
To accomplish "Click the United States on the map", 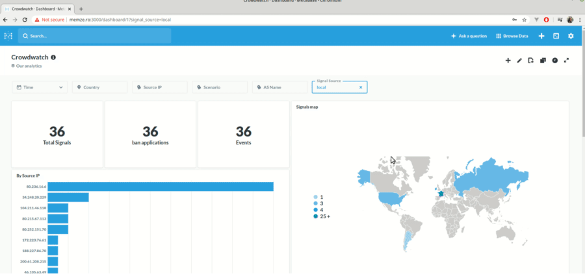I will pos(390,198).
